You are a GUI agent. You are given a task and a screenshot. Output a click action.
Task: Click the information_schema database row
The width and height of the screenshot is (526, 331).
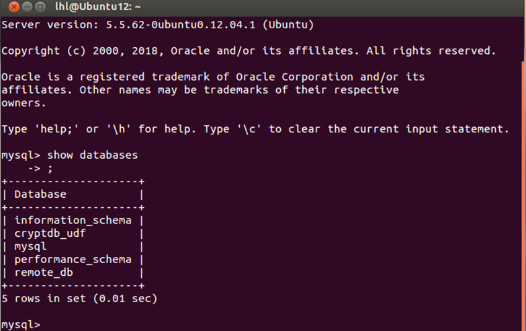[73, 221]
